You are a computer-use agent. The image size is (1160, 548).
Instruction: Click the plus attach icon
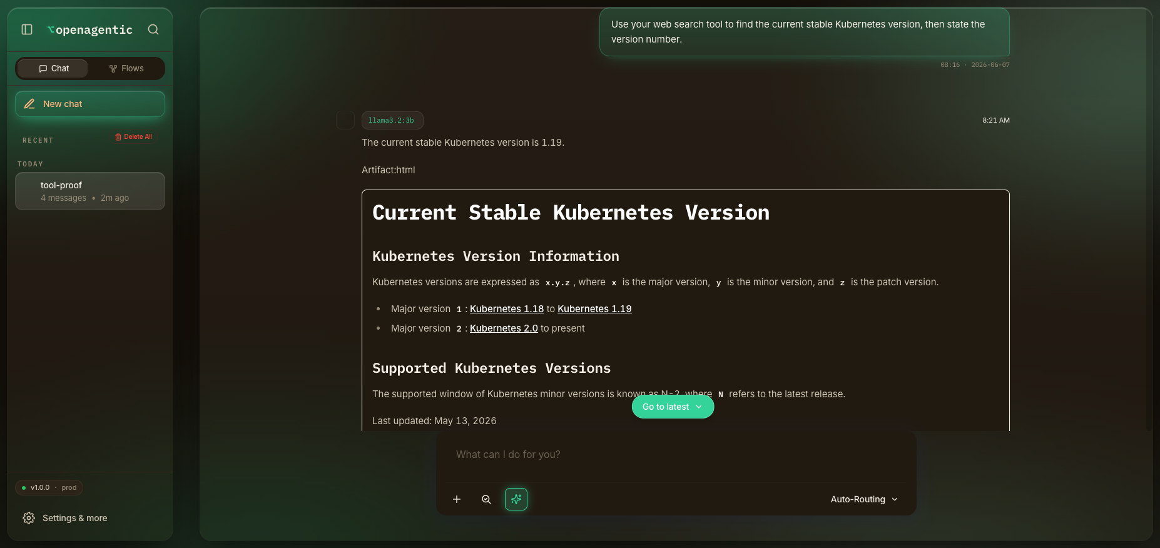(x=457, y=499)
